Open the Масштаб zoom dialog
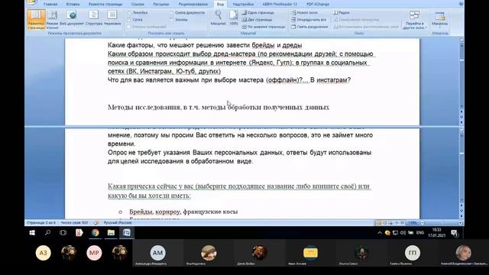 click(218, 18)
